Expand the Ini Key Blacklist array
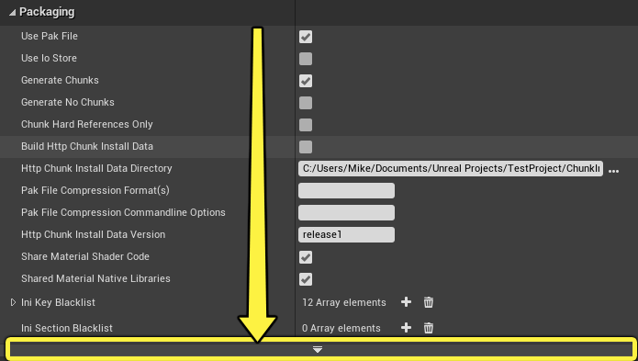The image size is (638, 361). pos(13,302)
